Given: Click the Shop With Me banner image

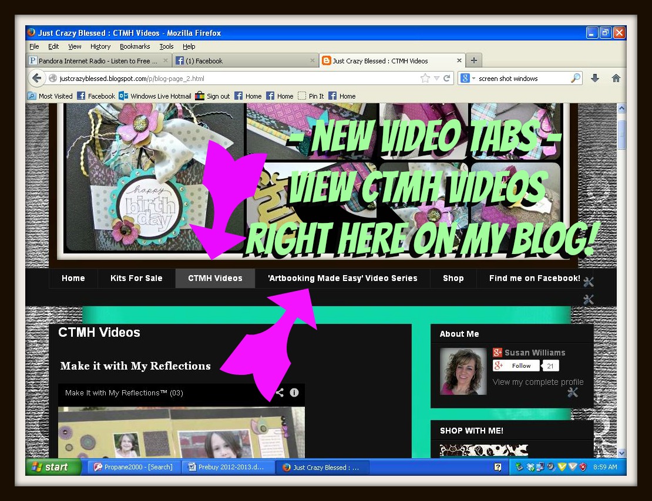Looking at the screenshot, I should [x=483, y=451].
